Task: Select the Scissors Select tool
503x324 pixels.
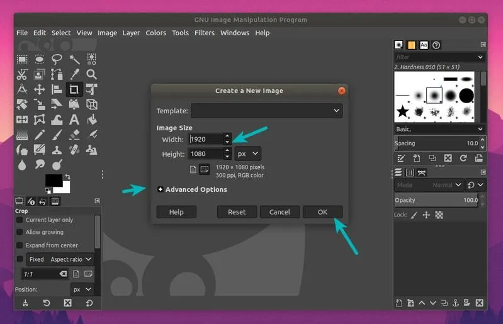Action: 22,74
